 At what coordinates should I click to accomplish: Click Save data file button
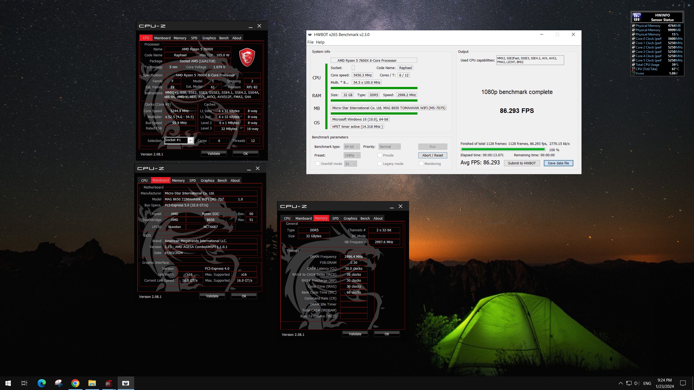558,163
